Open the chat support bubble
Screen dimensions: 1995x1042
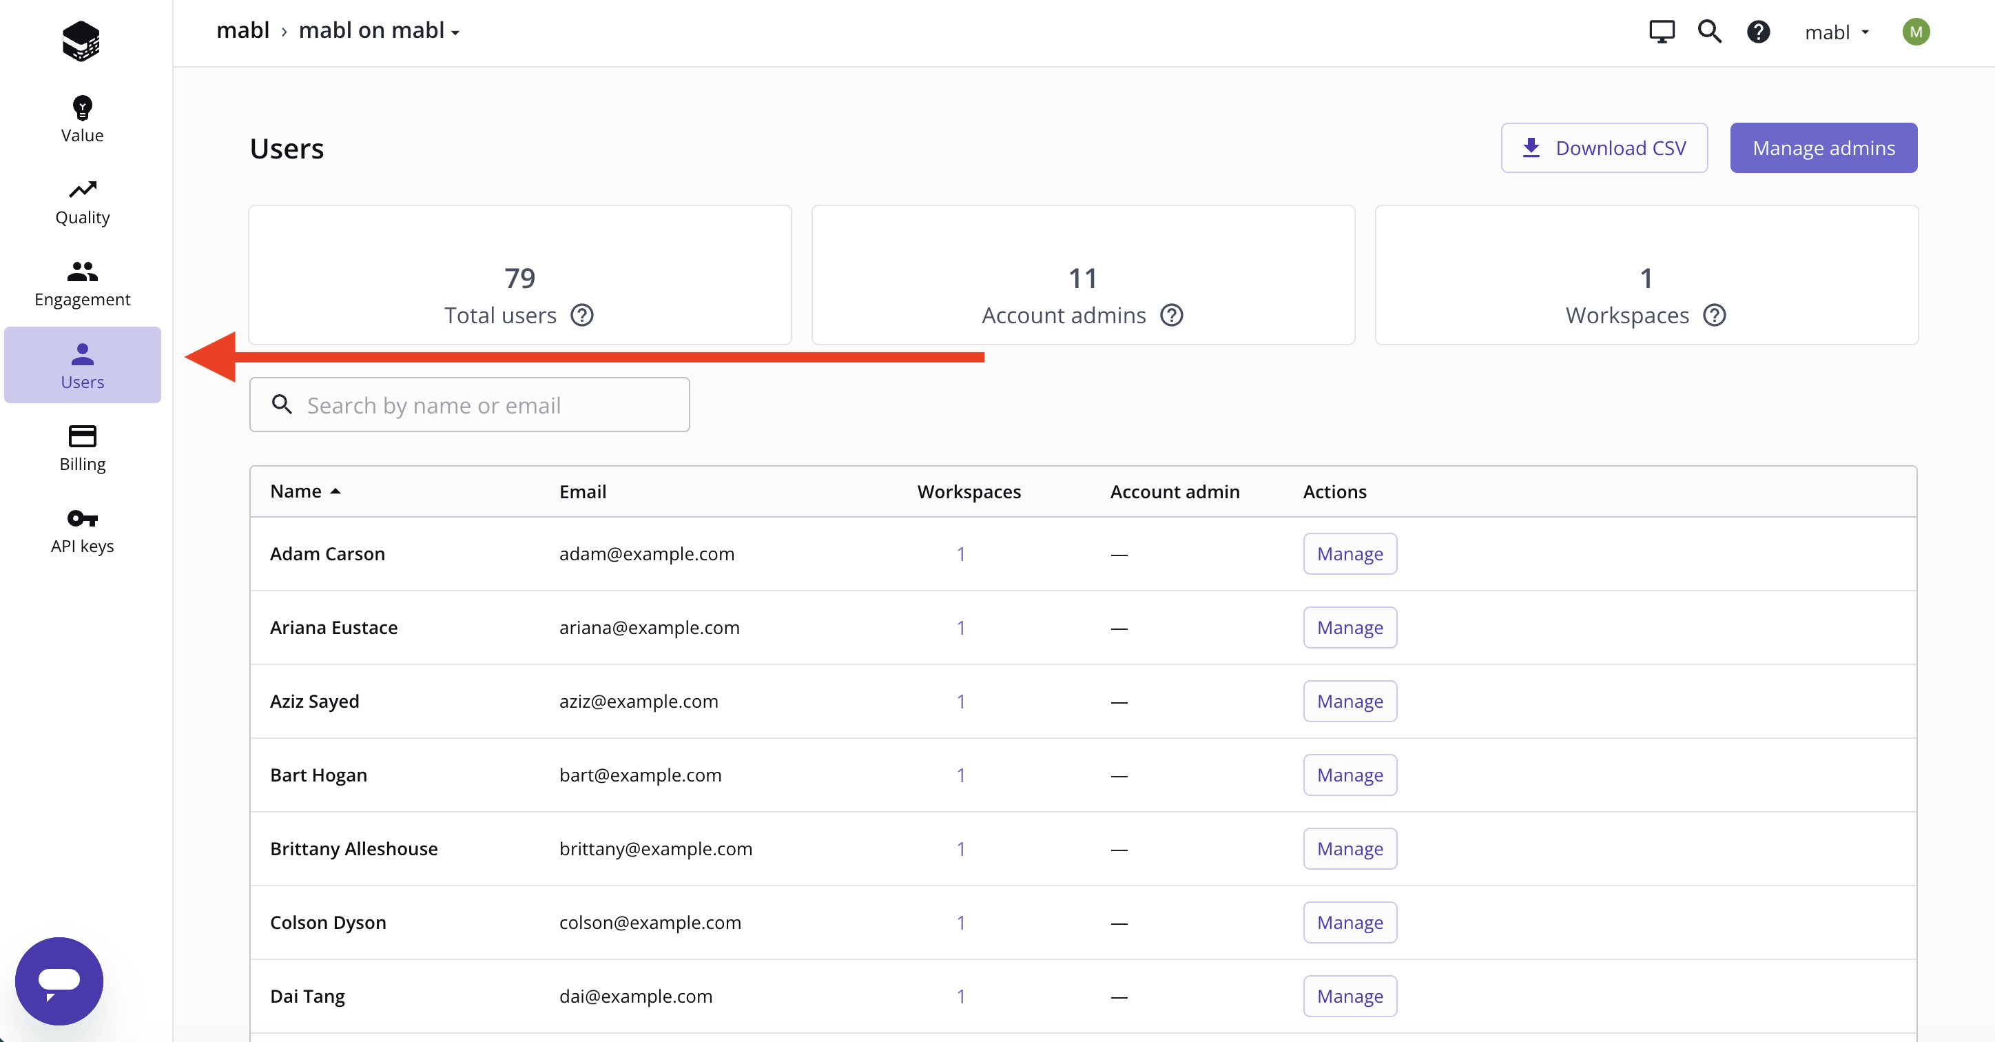(x=59, y=981)
